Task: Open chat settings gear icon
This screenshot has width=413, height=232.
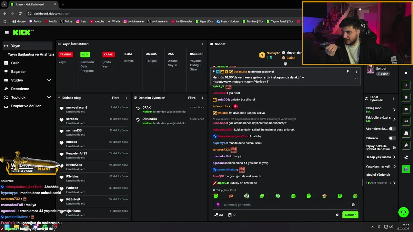Action: 337,215
